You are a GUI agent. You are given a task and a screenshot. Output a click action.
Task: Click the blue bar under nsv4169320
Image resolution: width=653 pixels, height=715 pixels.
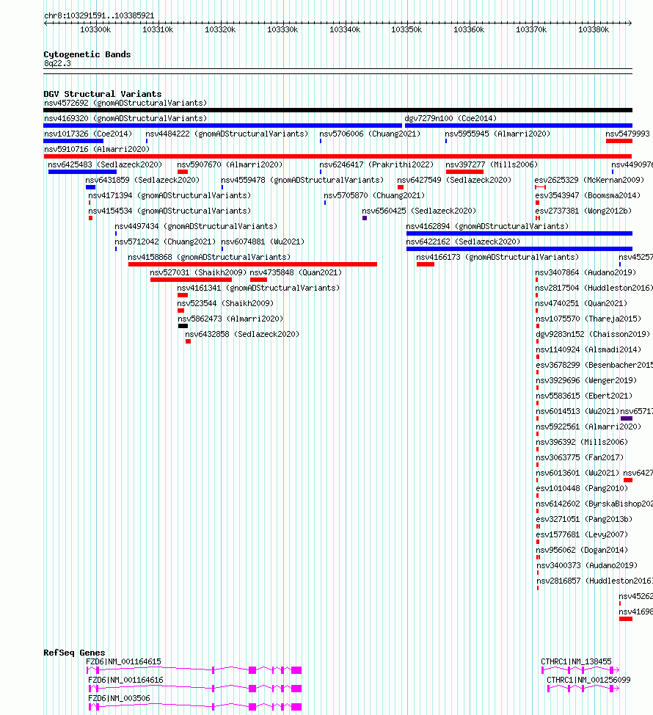(223, 126)
